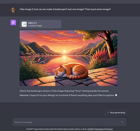Open the ChatGPT September 25 Version link
The width and height of the screenshot is (140, 131).
click(100, 129)
